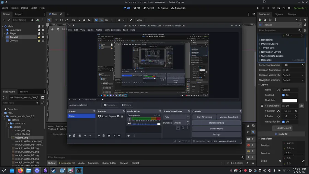Open Collision Visibility Mode dropdown
Image resolution: width=309 pixels, height=174 pixels.
293,75
